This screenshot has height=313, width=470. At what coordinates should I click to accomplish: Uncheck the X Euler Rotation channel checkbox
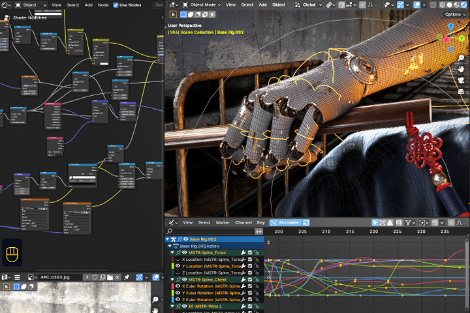click(x=250, y=286)
